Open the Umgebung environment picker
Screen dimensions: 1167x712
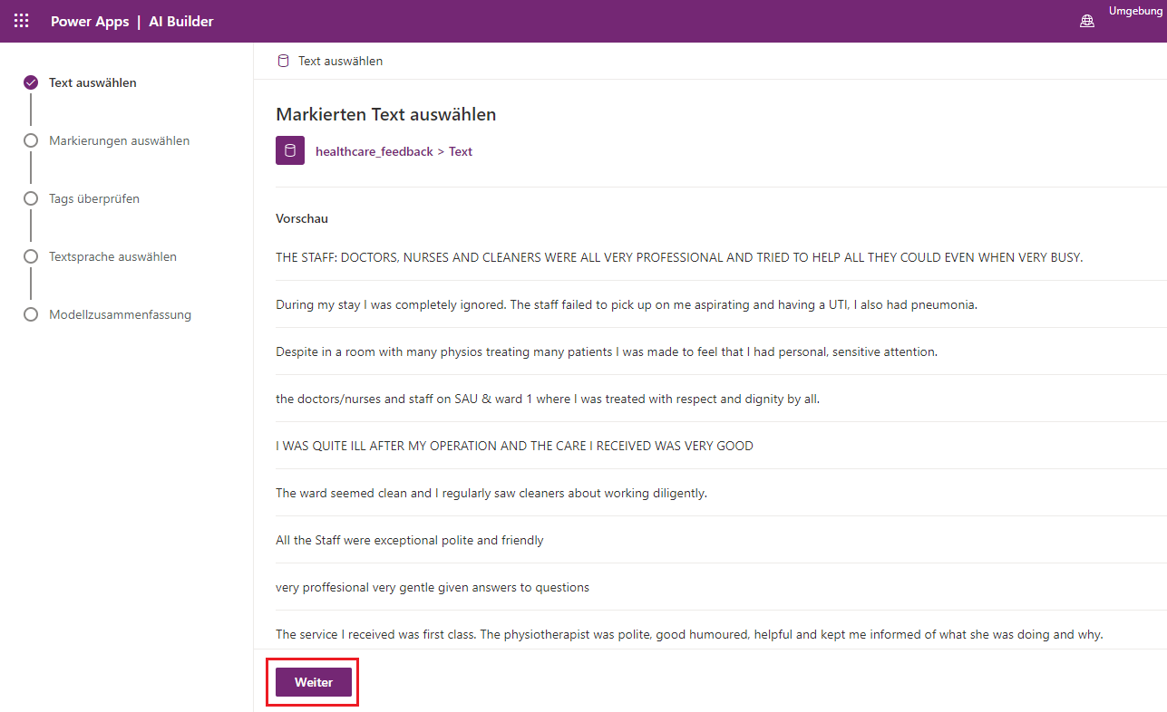pos(1137,11)
